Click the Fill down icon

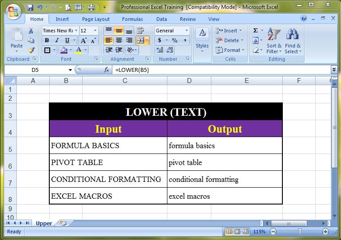[256, 40]
